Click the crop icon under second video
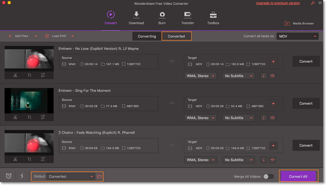This screenshot has width=326, height=185. [x=30, y=117]
